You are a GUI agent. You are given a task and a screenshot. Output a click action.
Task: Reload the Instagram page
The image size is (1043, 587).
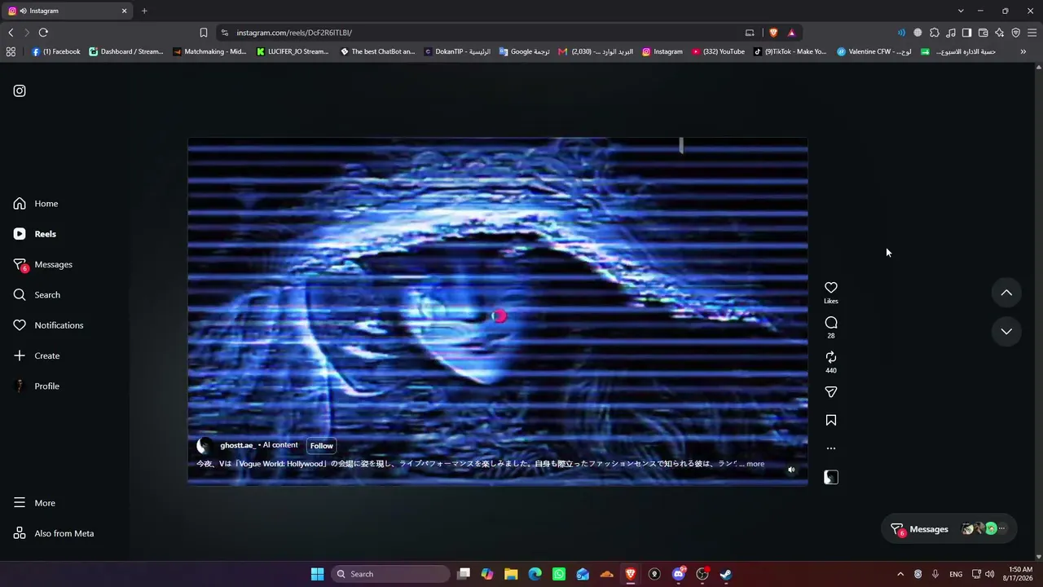pos(43,33)
